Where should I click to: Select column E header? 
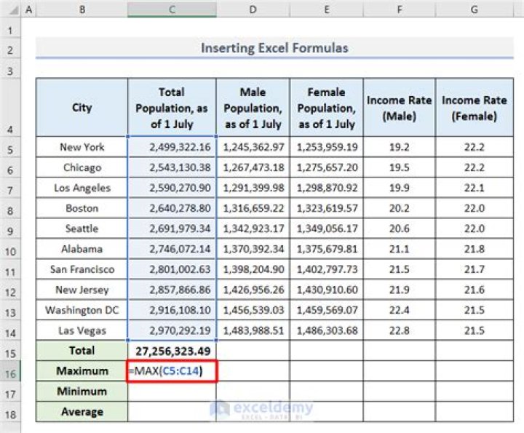[327, 9]
